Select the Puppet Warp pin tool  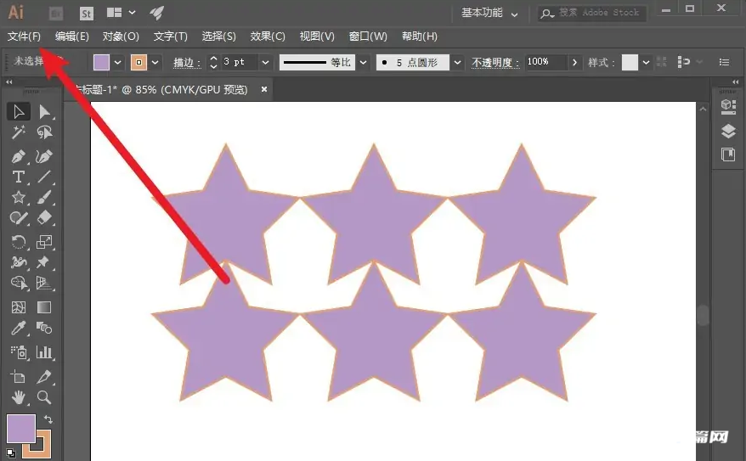point(44,262)
